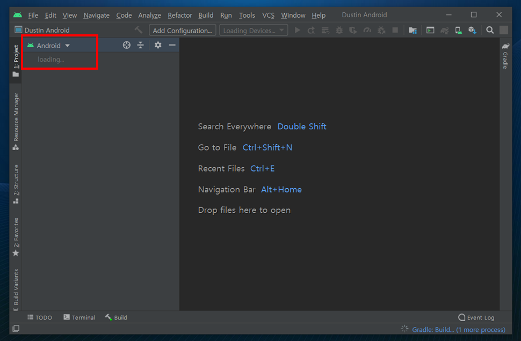
Task: Open Run Anything icon in toolbar
Action: coord(430,30)
